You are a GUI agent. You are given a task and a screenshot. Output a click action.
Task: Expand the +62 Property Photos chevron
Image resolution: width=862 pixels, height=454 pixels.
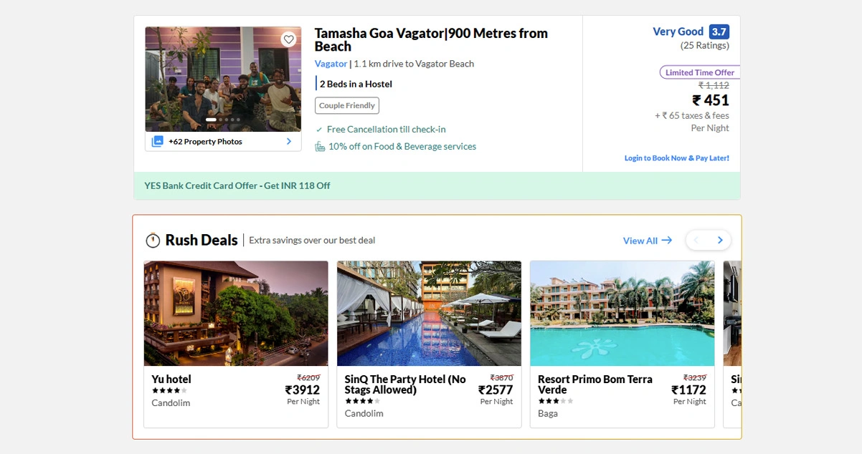point(289,142)
